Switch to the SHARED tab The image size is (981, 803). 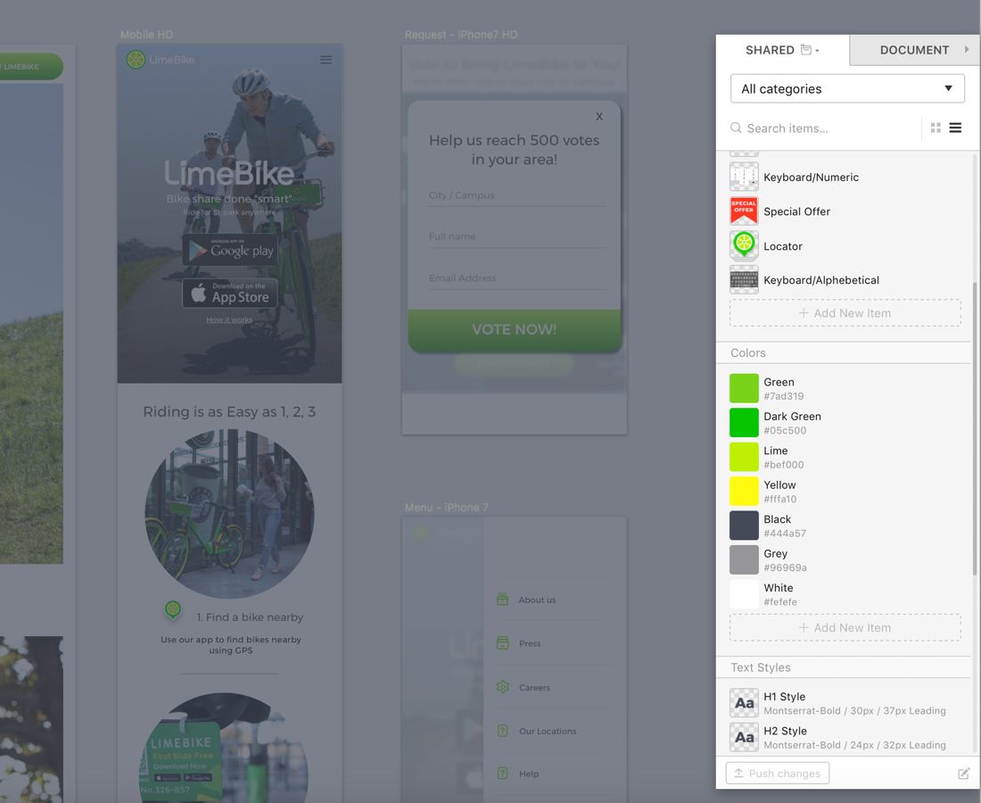tap(781, 50)
